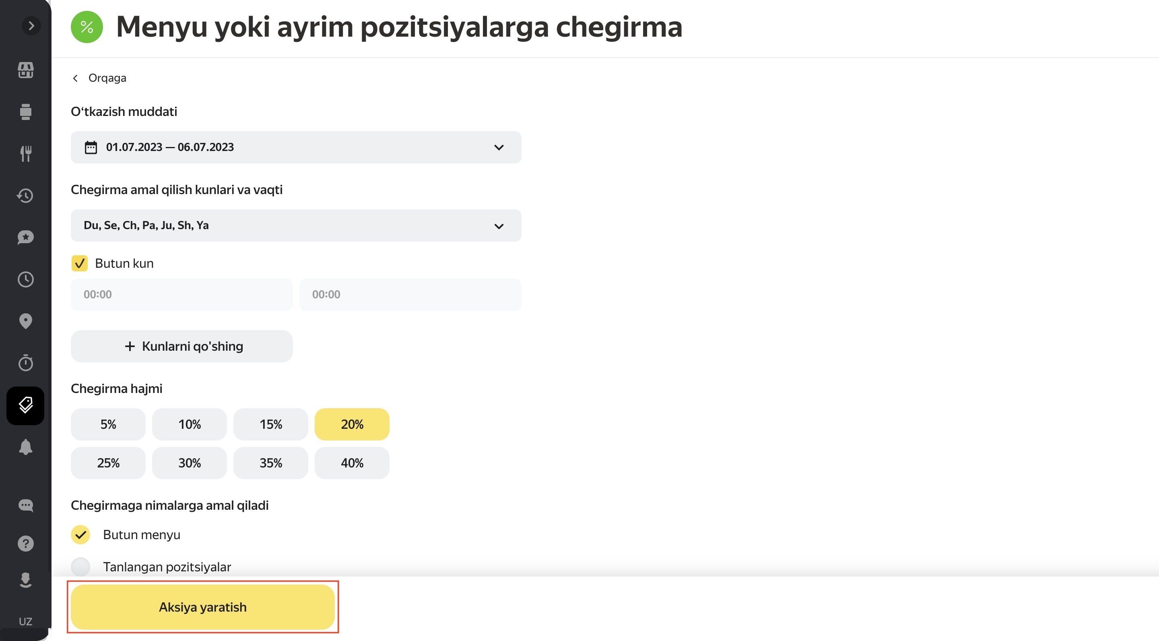The width and height of the screenshot is (1159, 641).
Task: Click the Aksiya yaratish button
Action: tap(203, 607)
